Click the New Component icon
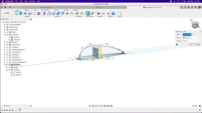The width and height of the screenshot is (202, 113). click(77, 13)
